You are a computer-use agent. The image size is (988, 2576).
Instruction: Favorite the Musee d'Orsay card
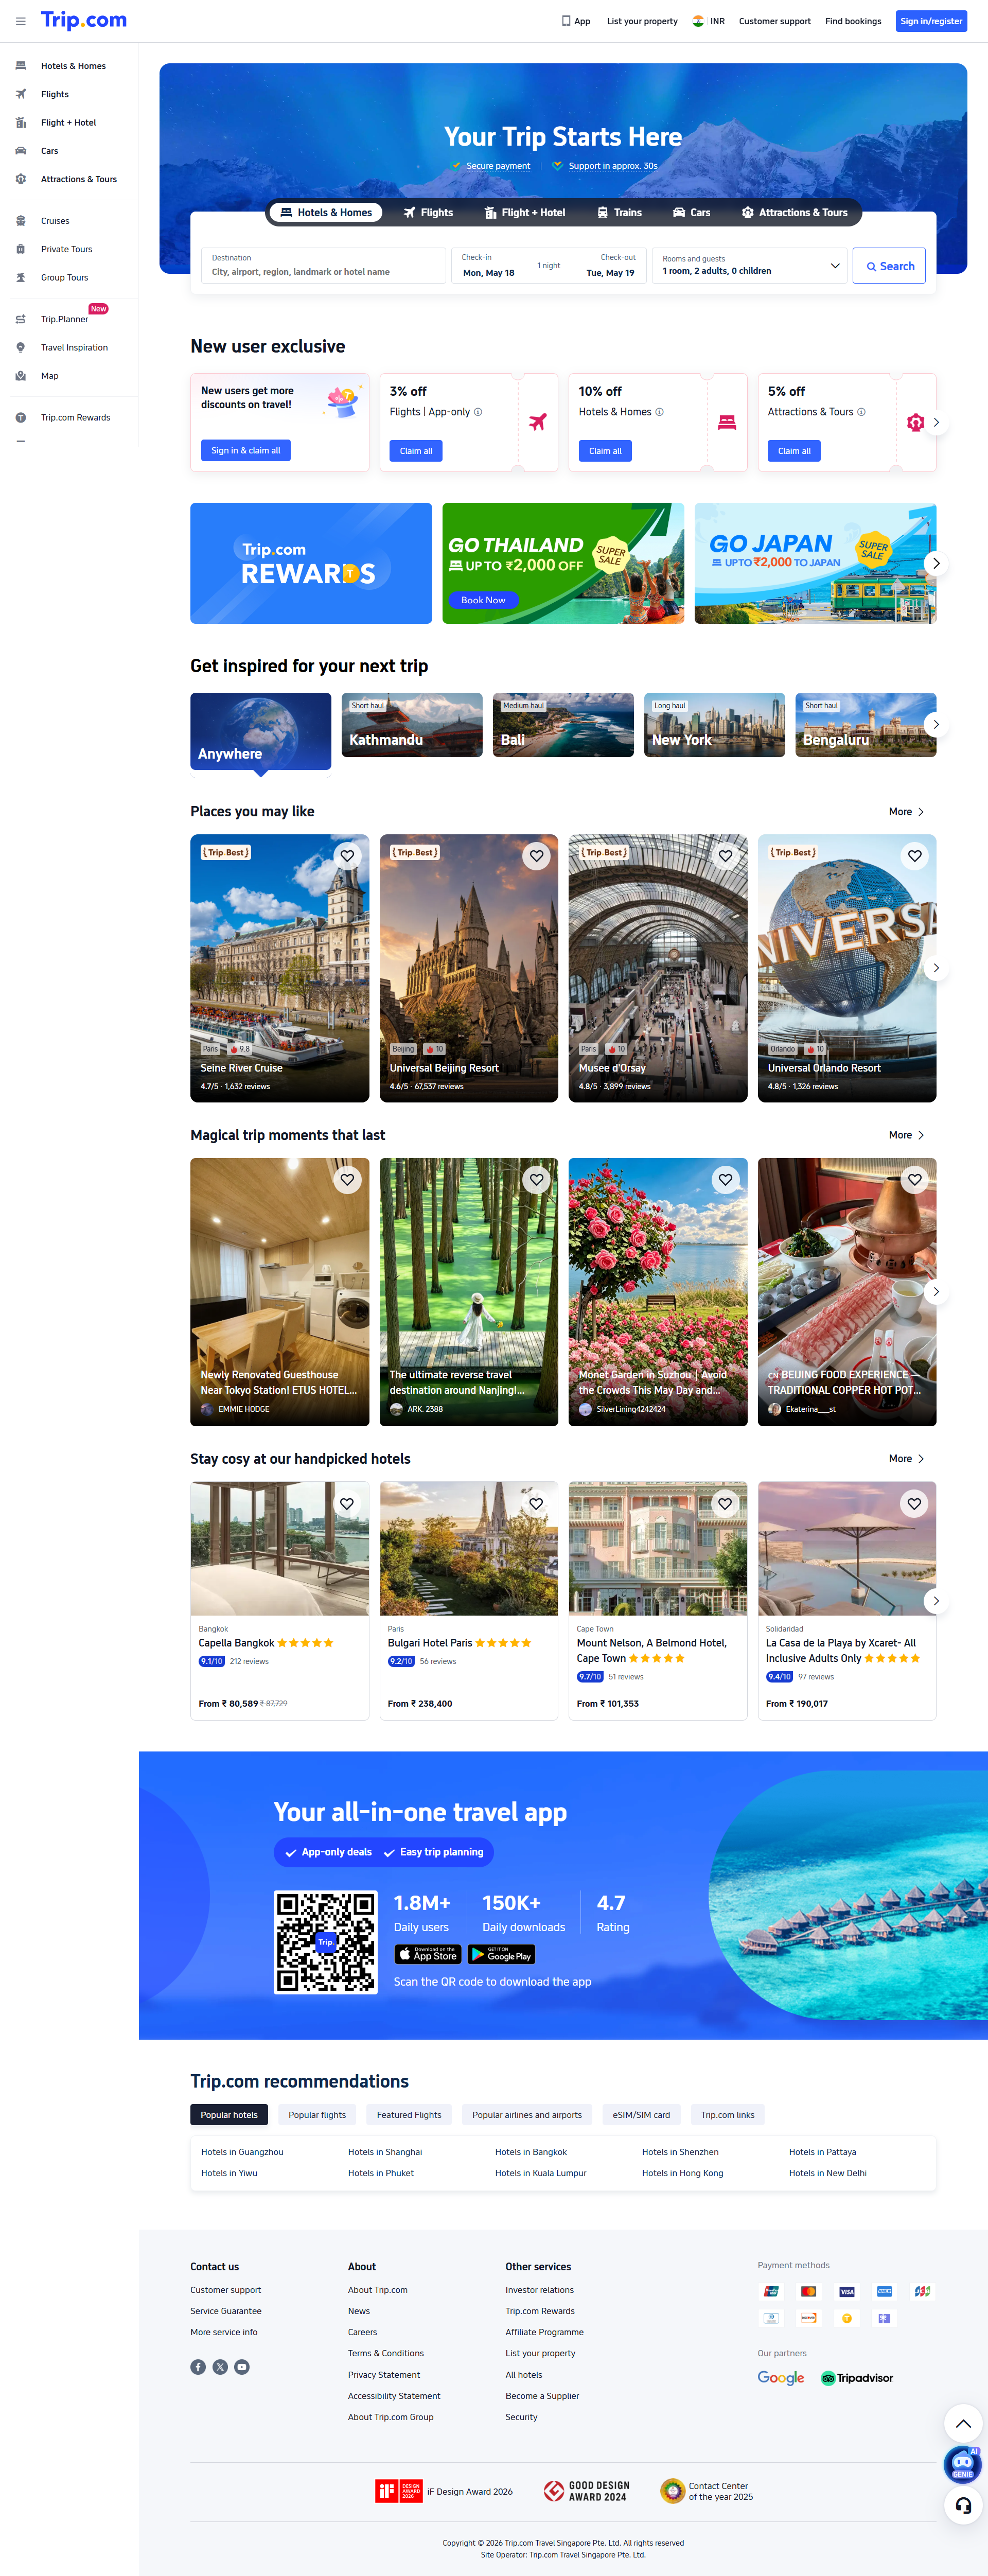click(x=726, y=856)
